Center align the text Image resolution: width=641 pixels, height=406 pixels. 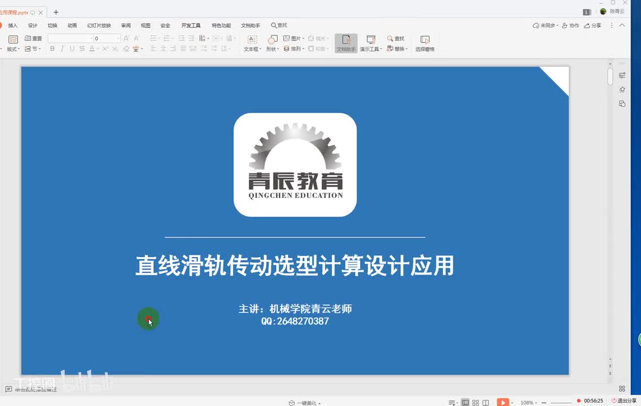click(x=163, y=48)
